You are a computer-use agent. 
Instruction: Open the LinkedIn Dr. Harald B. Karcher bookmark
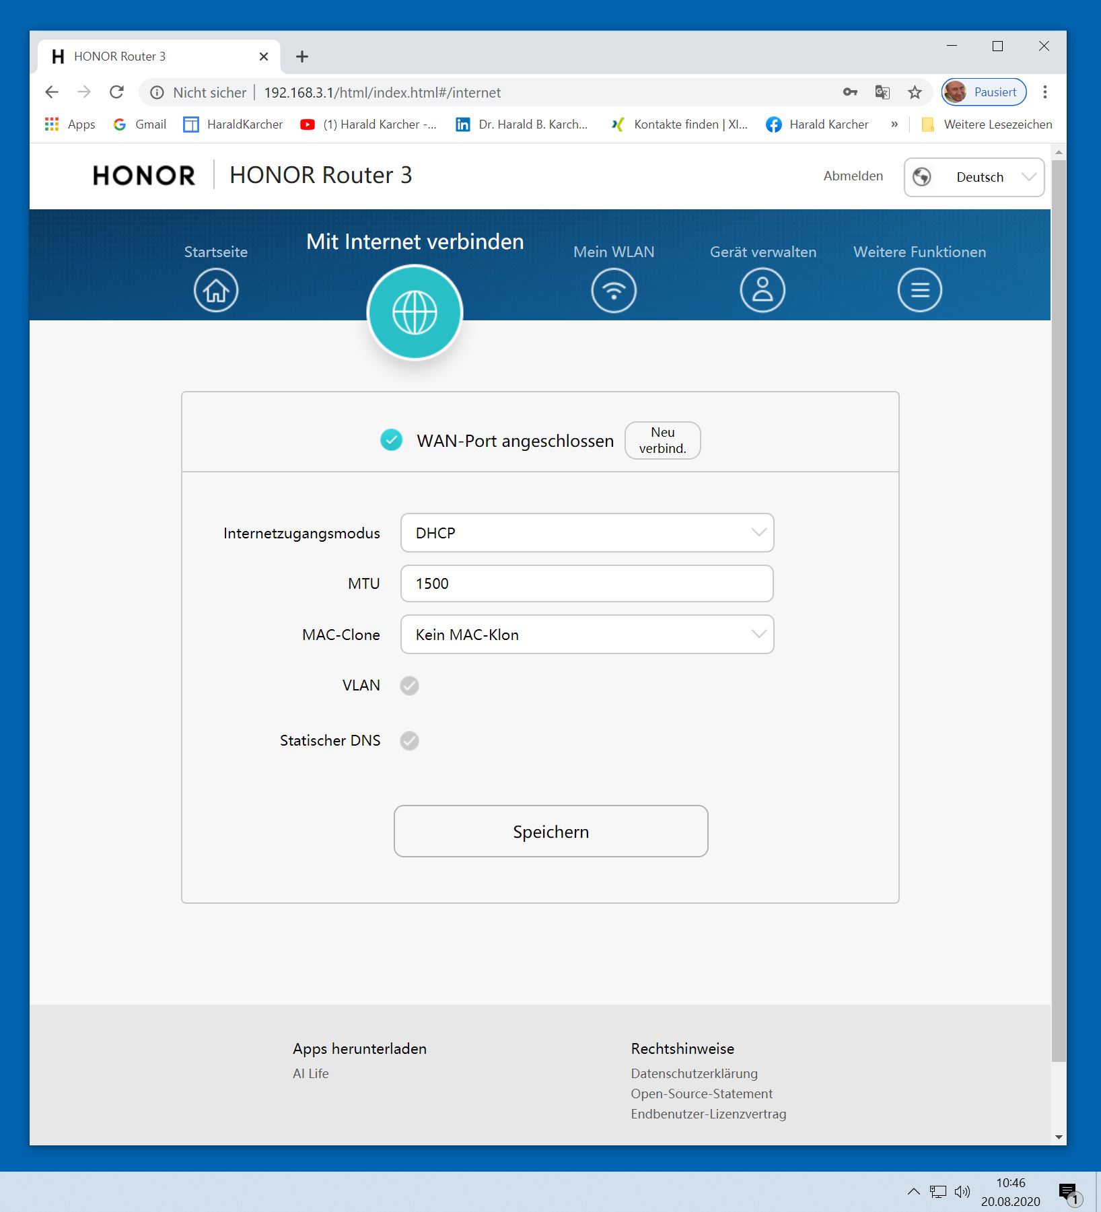pos(522,124)
